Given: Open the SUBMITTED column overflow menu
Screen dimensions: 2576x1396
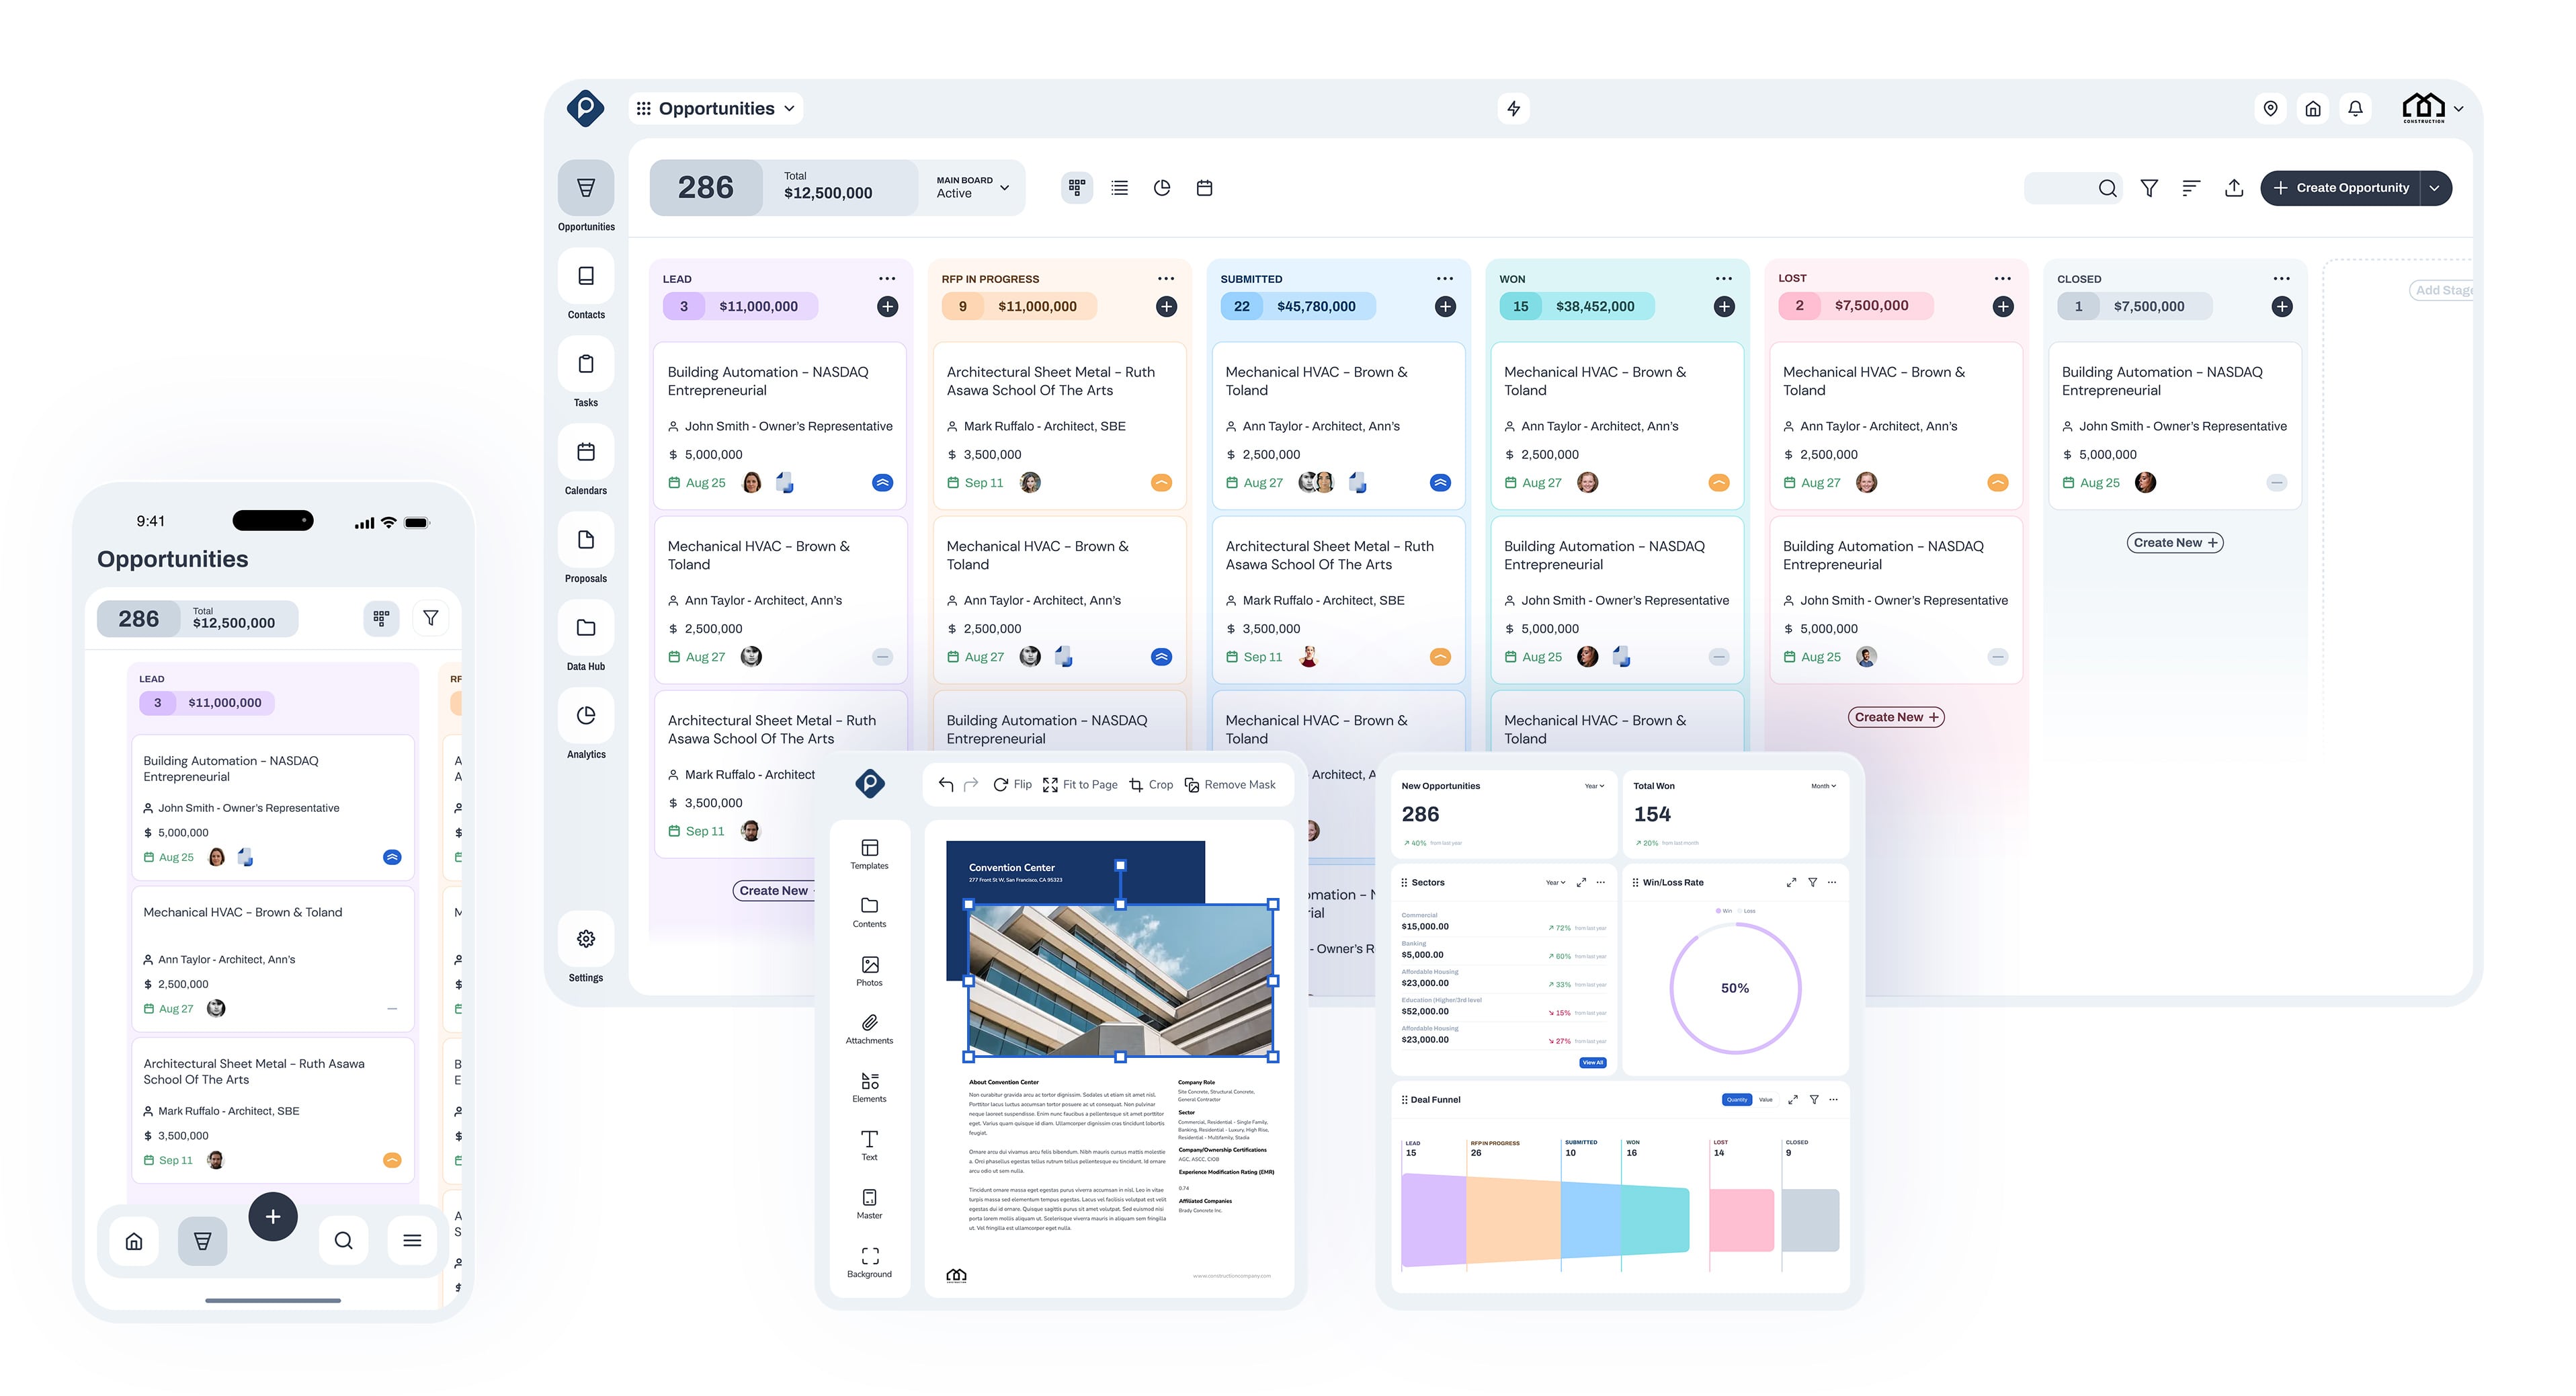Looking at the screenshot, I should coord(1444,279).
